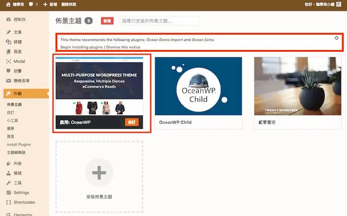
Task: Open the Shortcodes brackets icon
Action: tap(9, 202)
